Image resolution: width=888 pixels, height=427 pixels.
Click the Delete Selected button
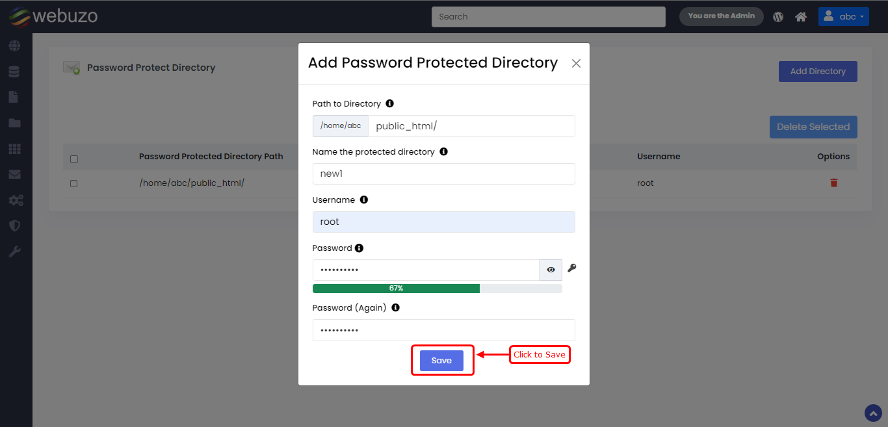coord(813,127)
